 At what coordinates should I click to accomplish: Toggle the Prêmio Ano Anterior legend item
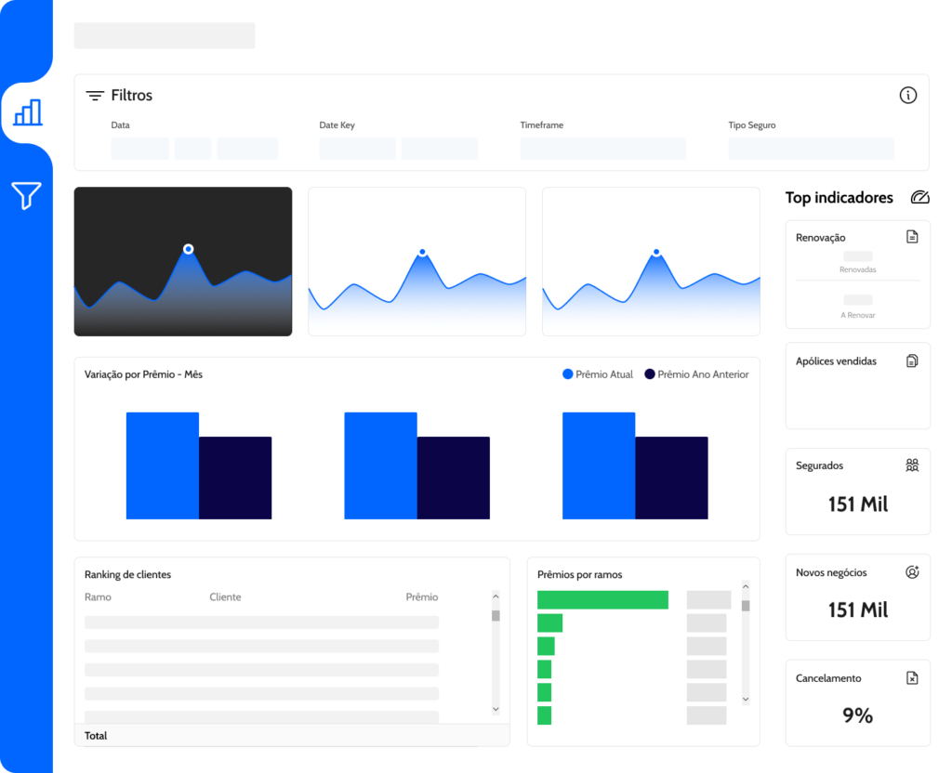pos(696,374)
